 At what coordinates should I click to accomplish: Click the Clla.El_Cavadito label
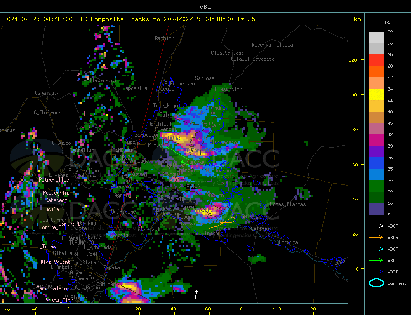click(x=253, y=59)
